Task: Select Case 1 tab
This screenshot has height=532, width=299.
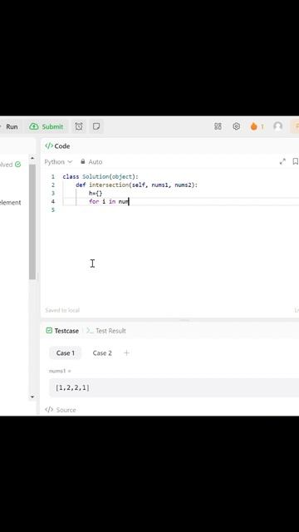Action: click(66, 353)
